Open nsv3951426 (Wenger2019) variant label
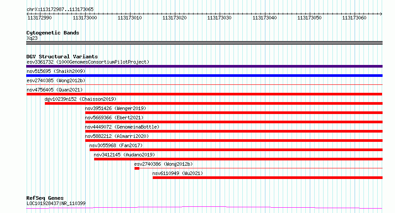395x213 pixels. click(x=116, y=108)
